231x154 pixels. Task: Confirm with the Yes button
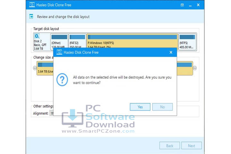click(x=140, y=107)
